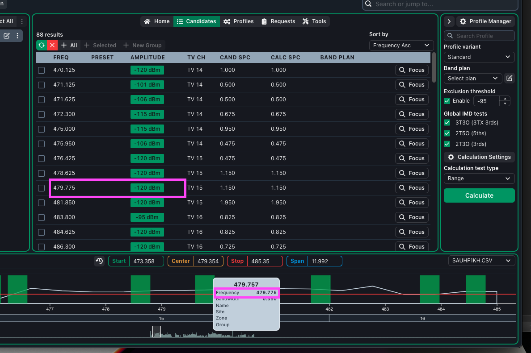The image size is (531, 353).
Task: Tick the checkbox for 470.125 row
Action: pyautogui.click(x=42, y=70)
